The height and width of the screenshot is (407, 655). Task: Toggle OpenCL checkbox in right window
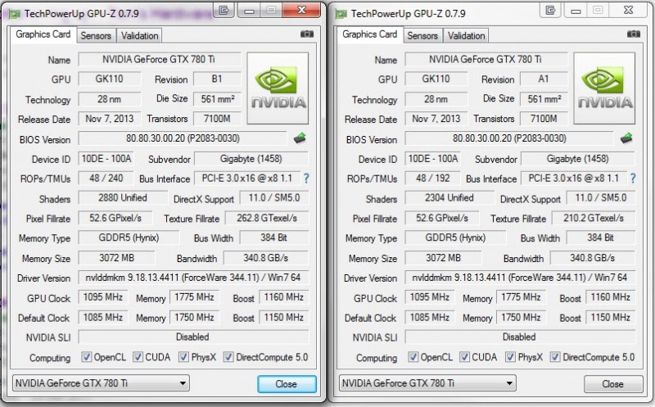point(413,357)
